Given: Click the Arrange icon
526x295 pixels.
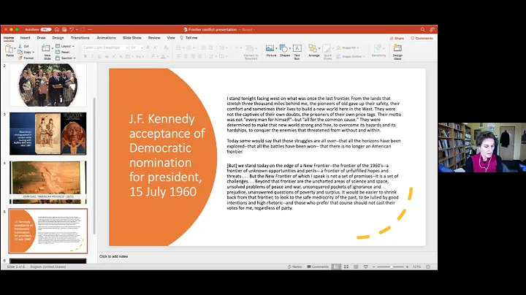Looking at the screenshot, I should 313,49.
